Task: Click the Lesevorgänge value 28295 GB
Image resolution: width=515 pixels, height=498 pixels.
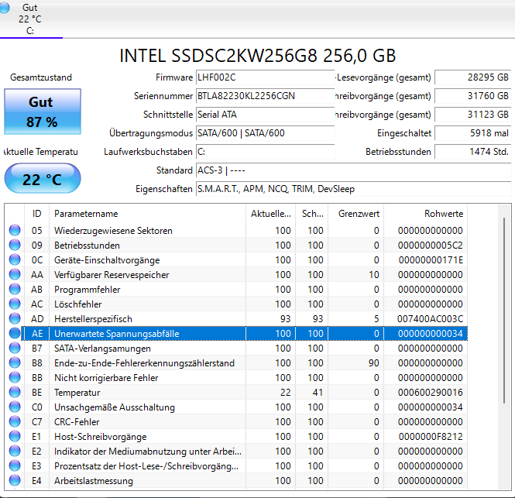Action: (x=473, y=77)
